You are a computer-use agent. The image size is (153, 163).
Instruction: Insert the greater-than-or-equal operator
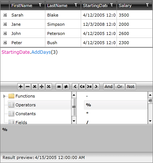click(89, 86)
